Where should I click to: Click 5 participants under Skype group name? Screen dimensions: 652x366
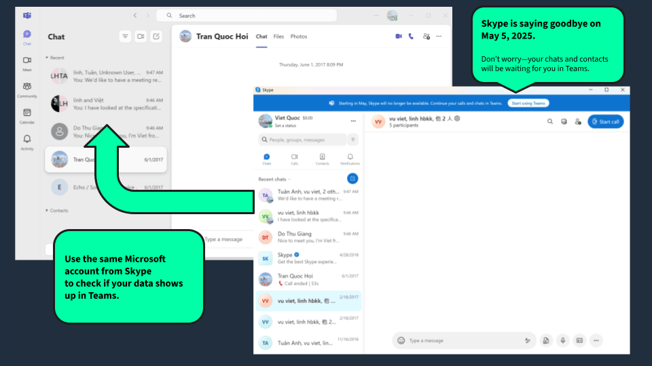pyautogui.click(x=403, y=125)
